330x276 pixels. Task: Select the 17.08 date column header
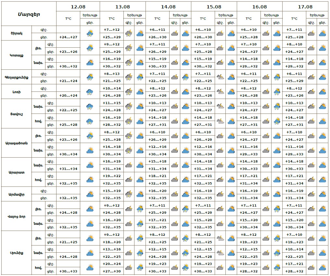tap(305, 6)
